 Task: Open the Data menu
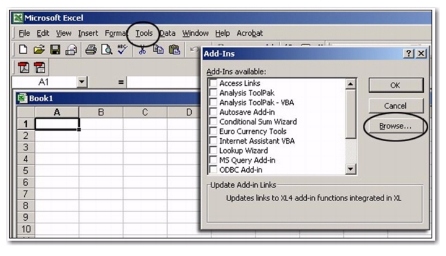click(167, 33)
